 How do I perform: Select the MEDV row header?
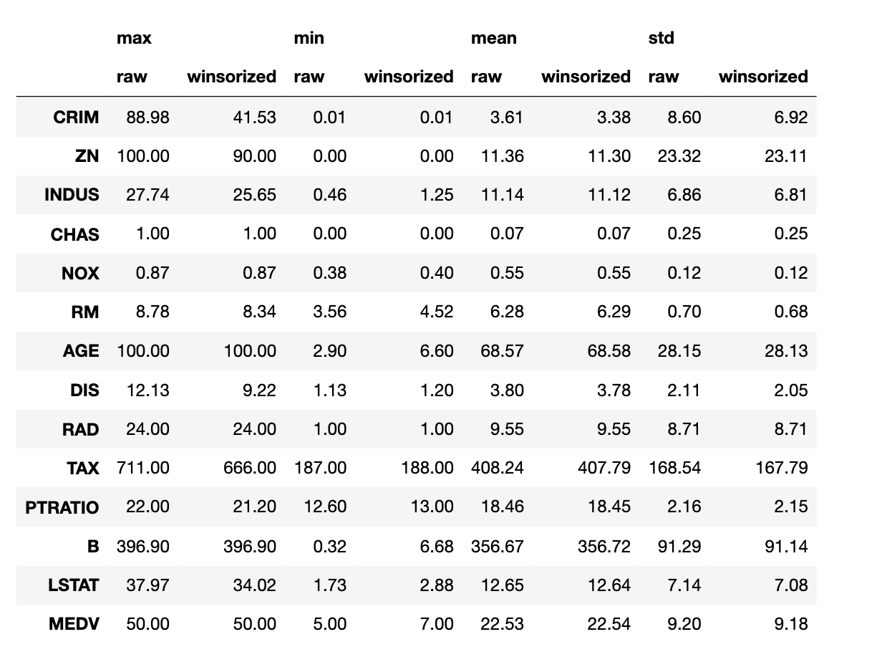(x=74, y=624)
